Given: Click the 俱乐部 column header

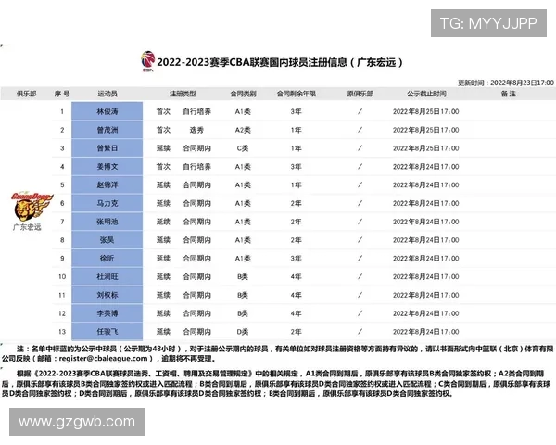Looking at the screenshot, I should 27,94.
